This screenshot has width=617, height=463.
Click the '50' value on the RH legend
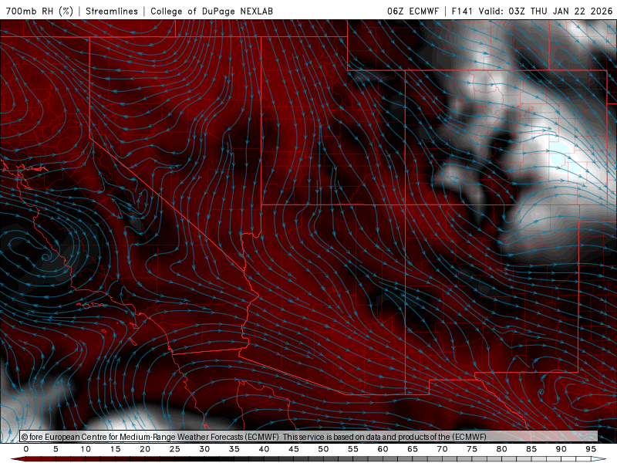coord(323,449)
